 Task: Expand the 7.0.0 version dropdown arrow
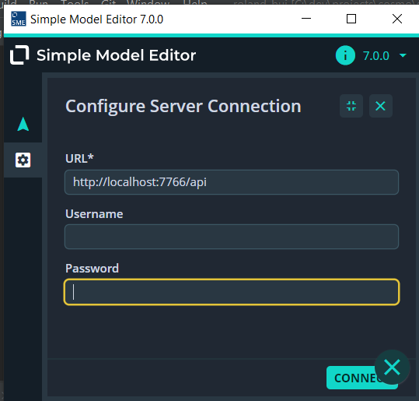(403, 56)
